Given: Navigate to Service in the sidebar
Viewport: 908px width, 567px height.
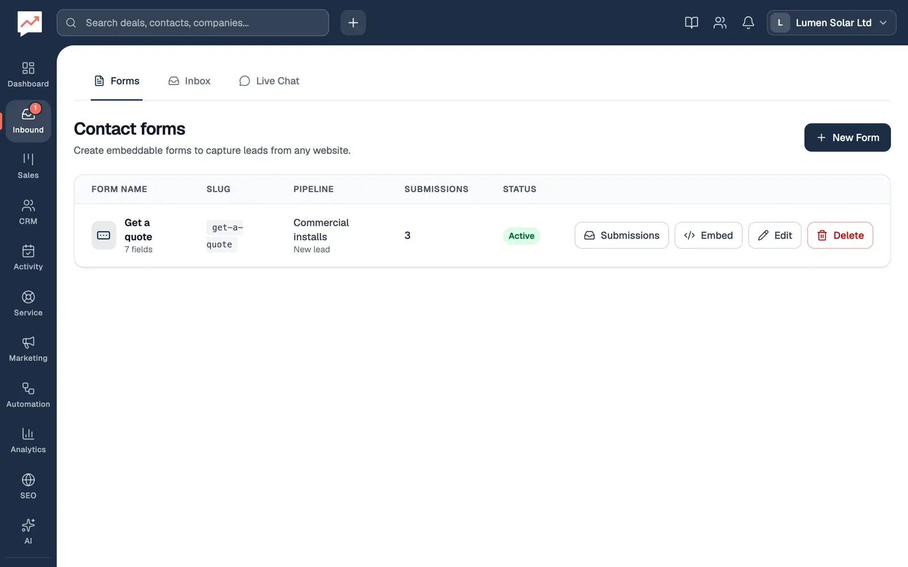Looking at the screenshot, I should click(x=28, y=303).
